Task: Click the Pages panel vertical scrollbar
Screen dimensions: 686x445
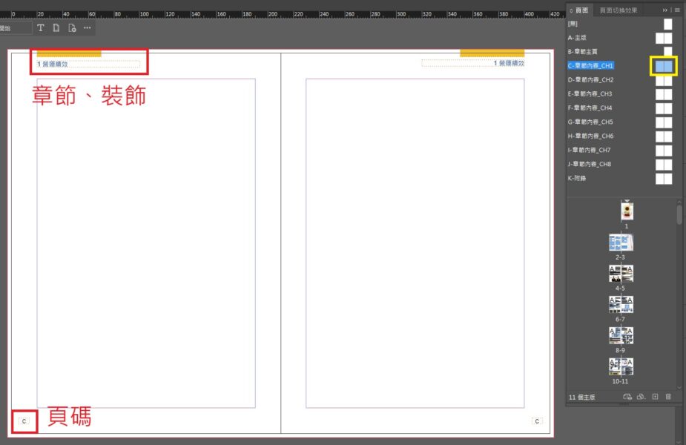Action: point(679,215)
